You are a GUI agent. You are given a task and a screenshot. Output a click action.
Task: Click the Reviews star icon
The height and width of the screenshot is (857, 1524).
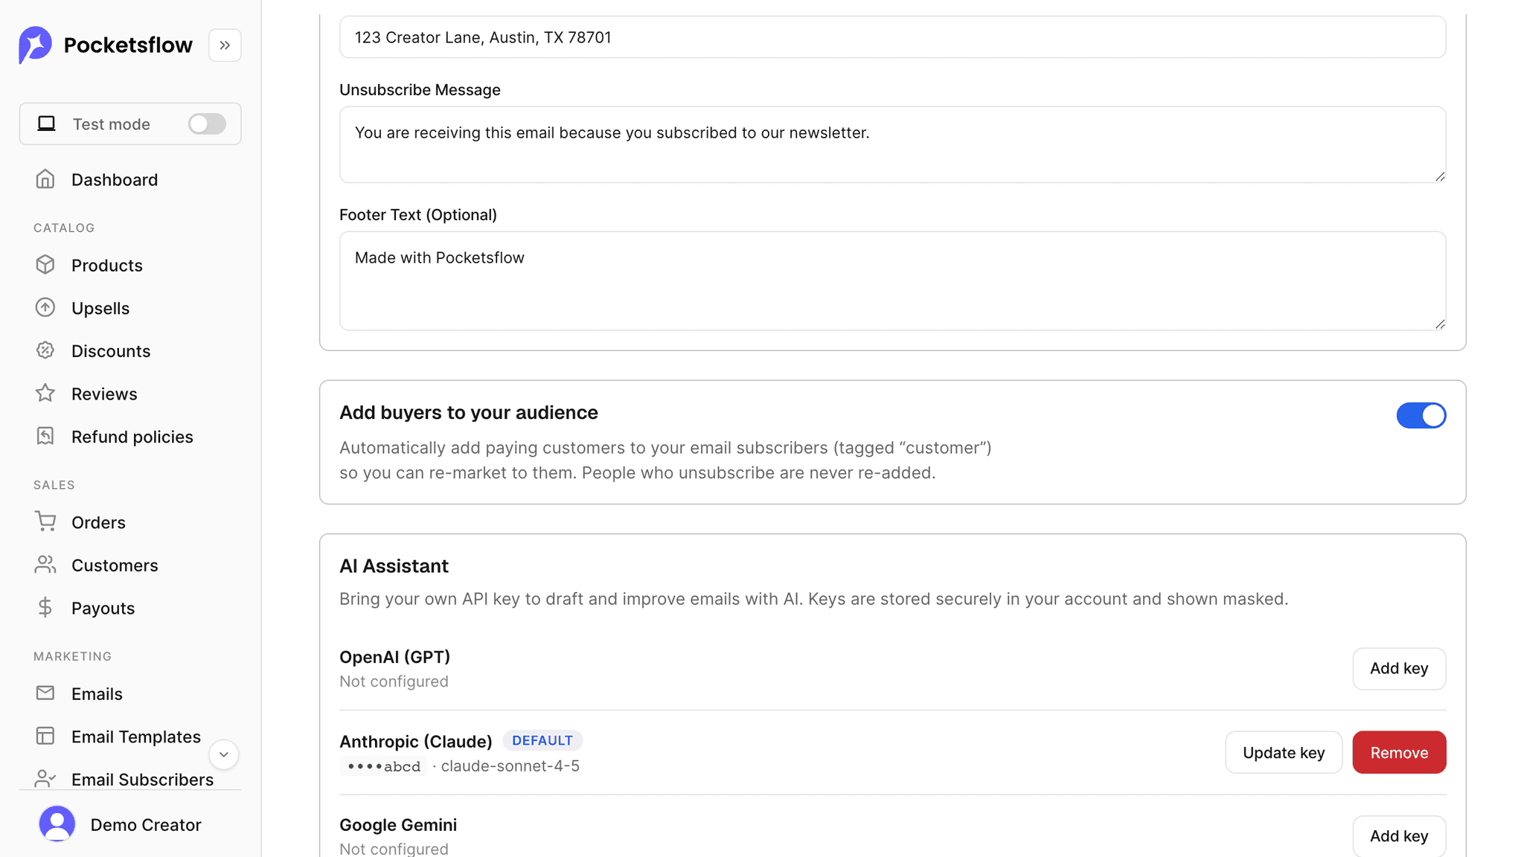click(x=45, y=394)
